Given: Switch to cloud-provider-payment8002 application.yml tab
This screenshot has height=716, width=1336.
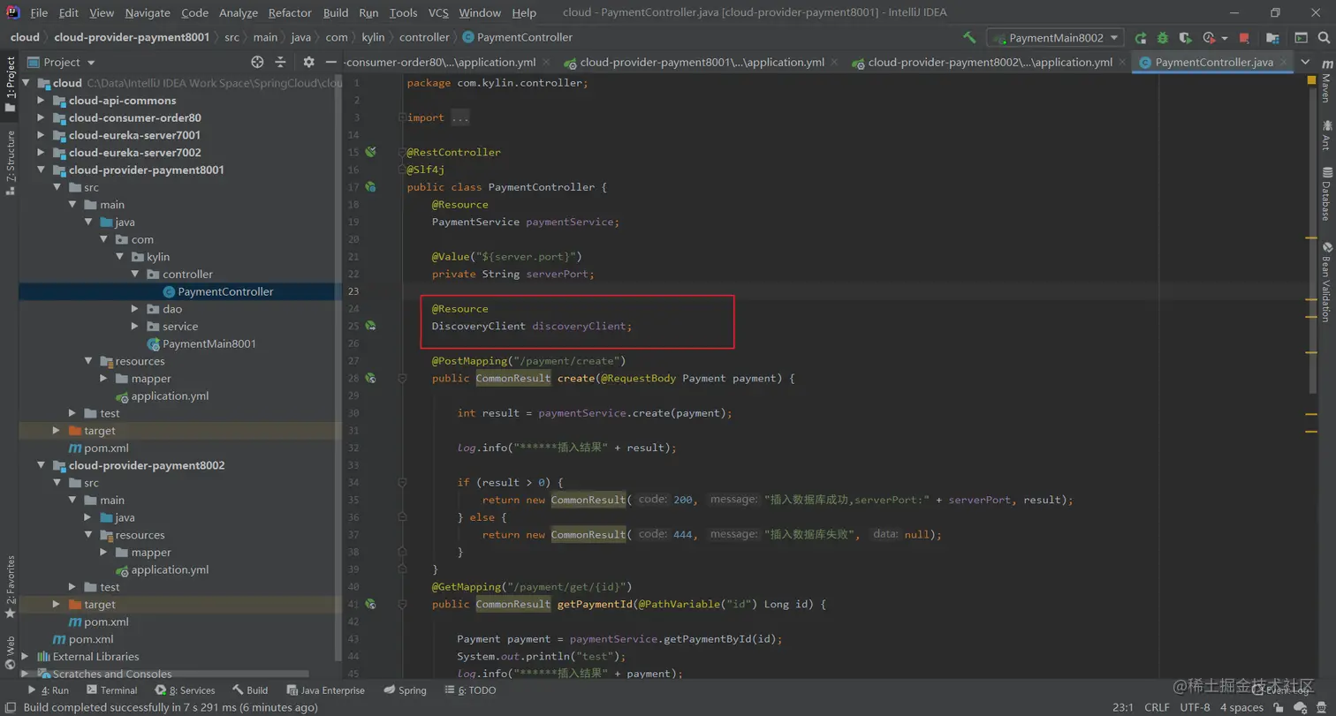Looking at the screenshot, I should [990, 62].
